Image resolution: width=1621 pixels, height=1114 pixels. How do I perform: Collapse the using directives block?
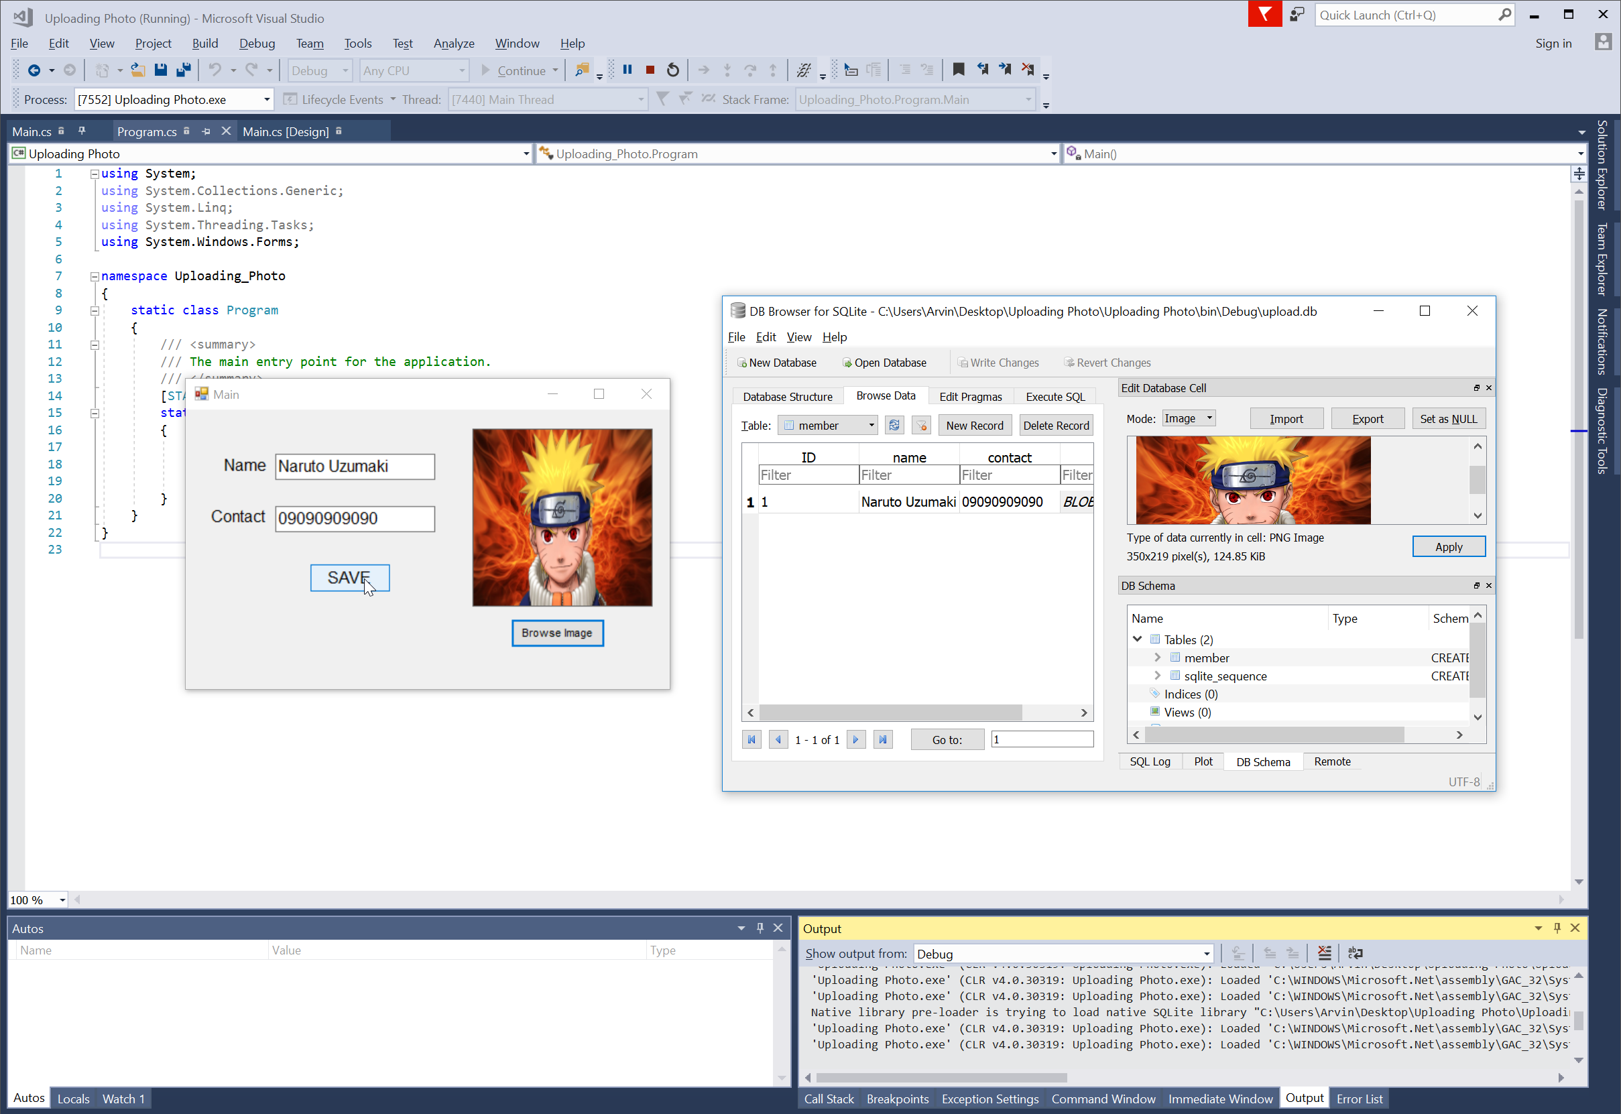(95, 174)
